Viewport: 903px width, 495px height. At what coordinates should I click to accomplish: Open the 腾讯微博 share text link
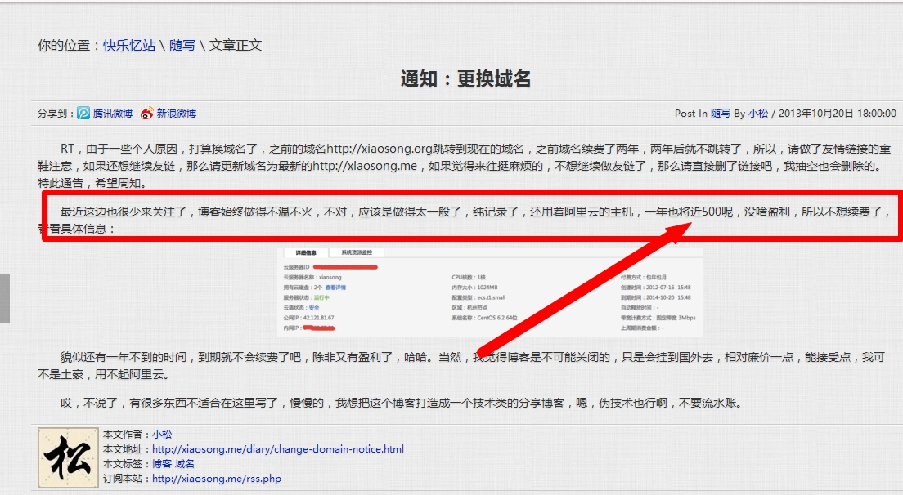click(113, 114)
